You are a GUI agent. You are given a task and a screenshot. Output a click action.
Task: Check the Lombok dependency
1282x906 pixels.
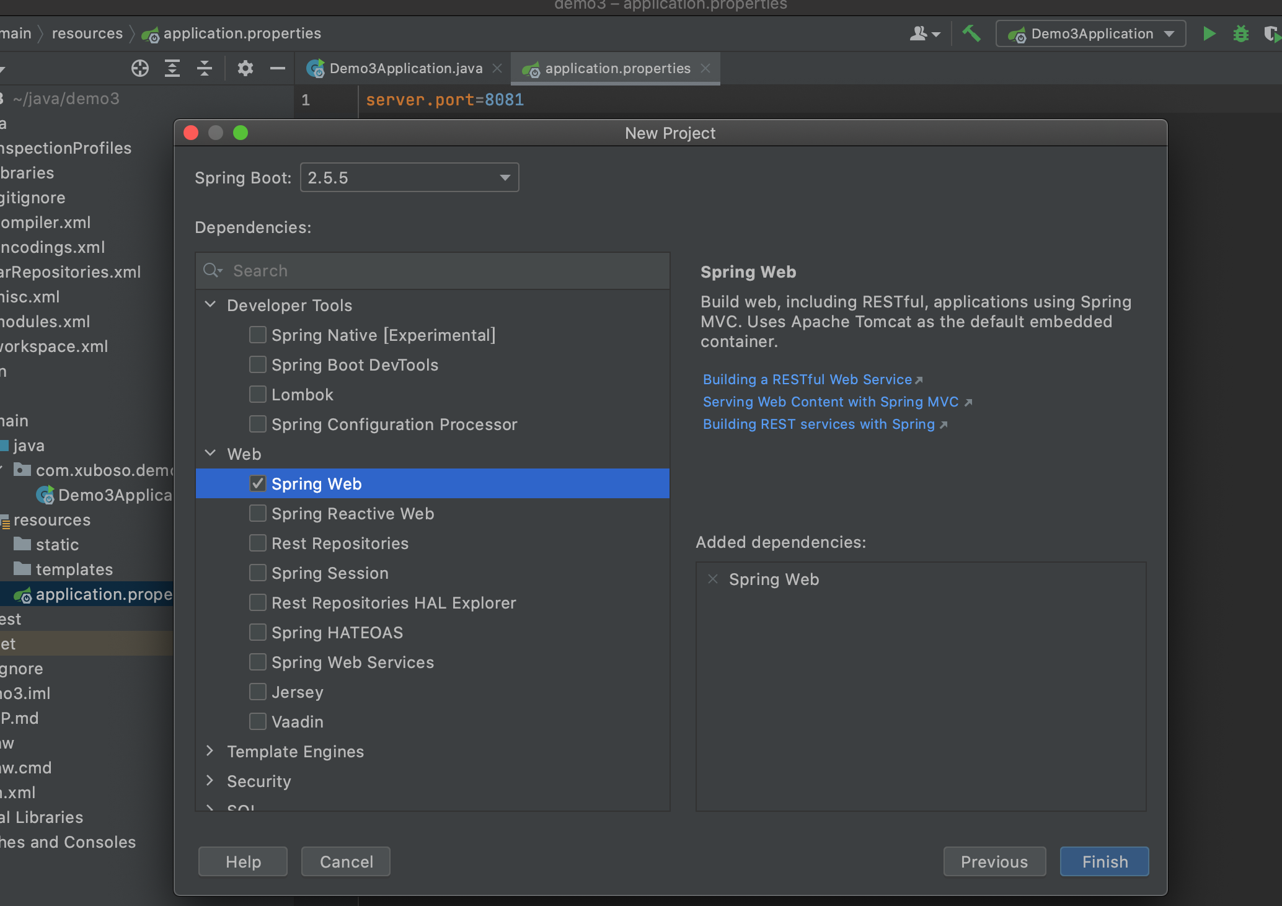click(258, 394)
